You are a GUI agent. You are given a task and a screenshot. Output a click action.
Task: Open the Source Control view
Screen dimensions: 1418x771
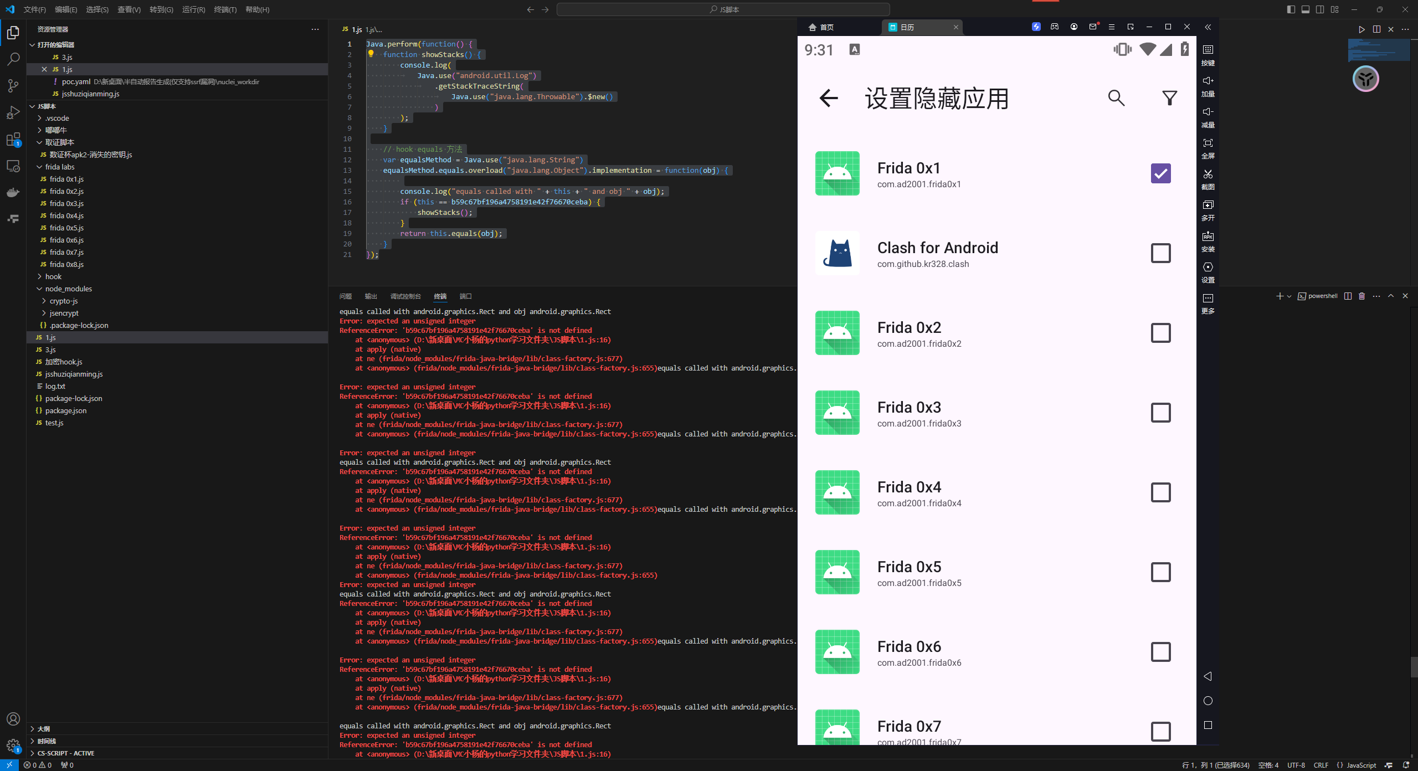[13, 85]
